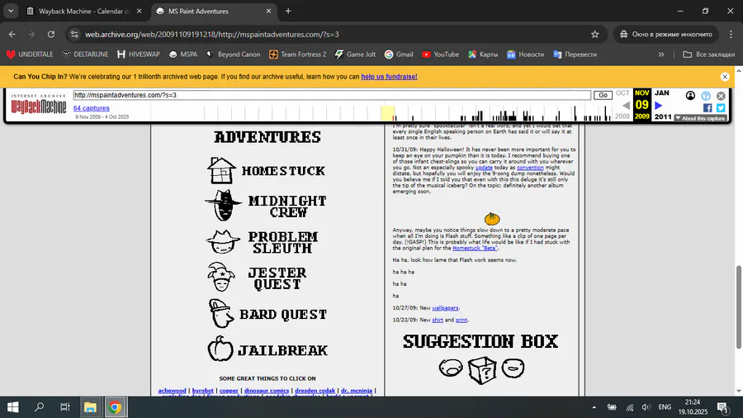Click the page vertical scrollbar thumb

738,307
